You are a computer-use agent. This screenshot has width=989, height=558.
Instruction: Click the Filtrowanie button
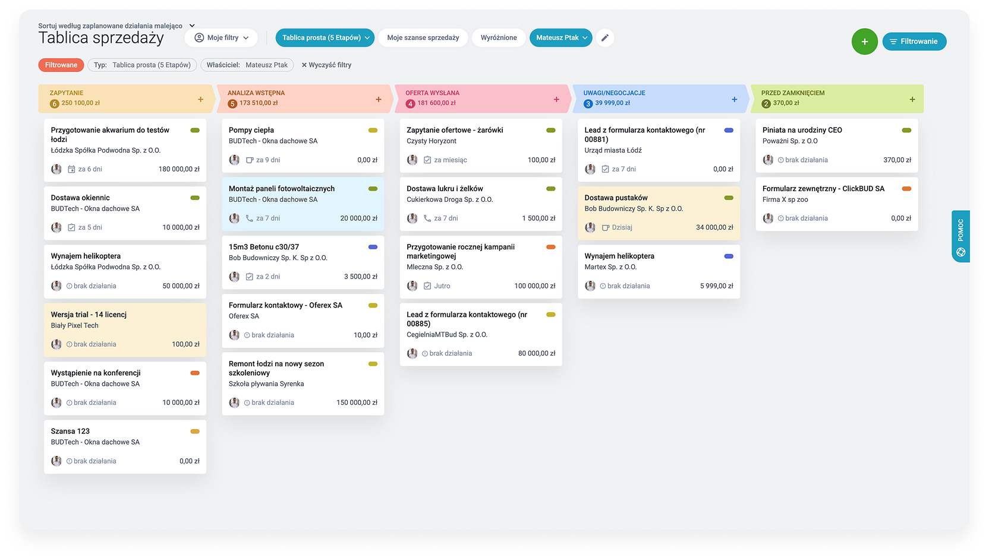[x=914, y=42]
